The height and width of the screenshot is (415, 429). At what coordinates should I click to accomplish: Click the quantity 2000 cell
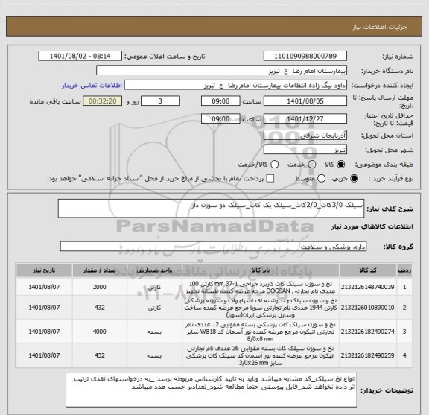(x=100, y=287)
